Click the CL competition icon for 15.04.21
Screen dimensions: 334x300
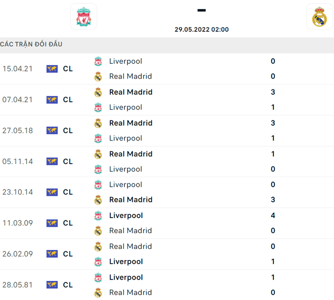point(52,69)
